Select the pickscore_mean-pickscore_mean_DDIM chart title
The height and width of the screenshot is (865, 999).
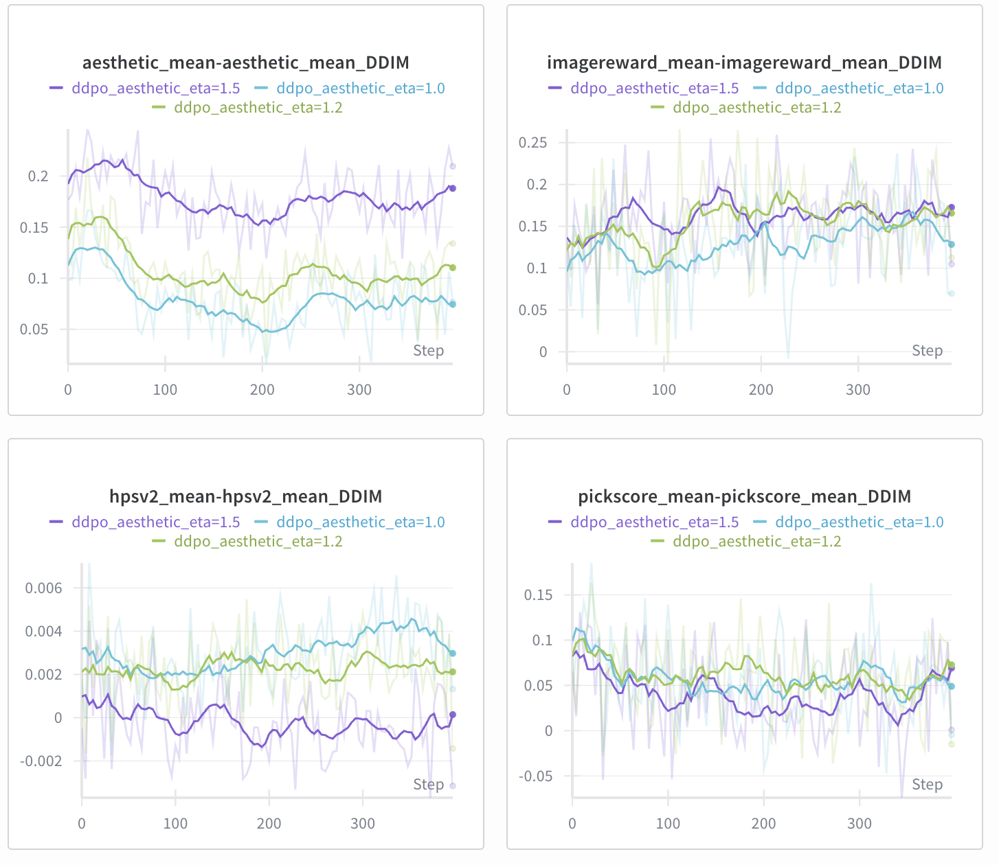[744, 496]
